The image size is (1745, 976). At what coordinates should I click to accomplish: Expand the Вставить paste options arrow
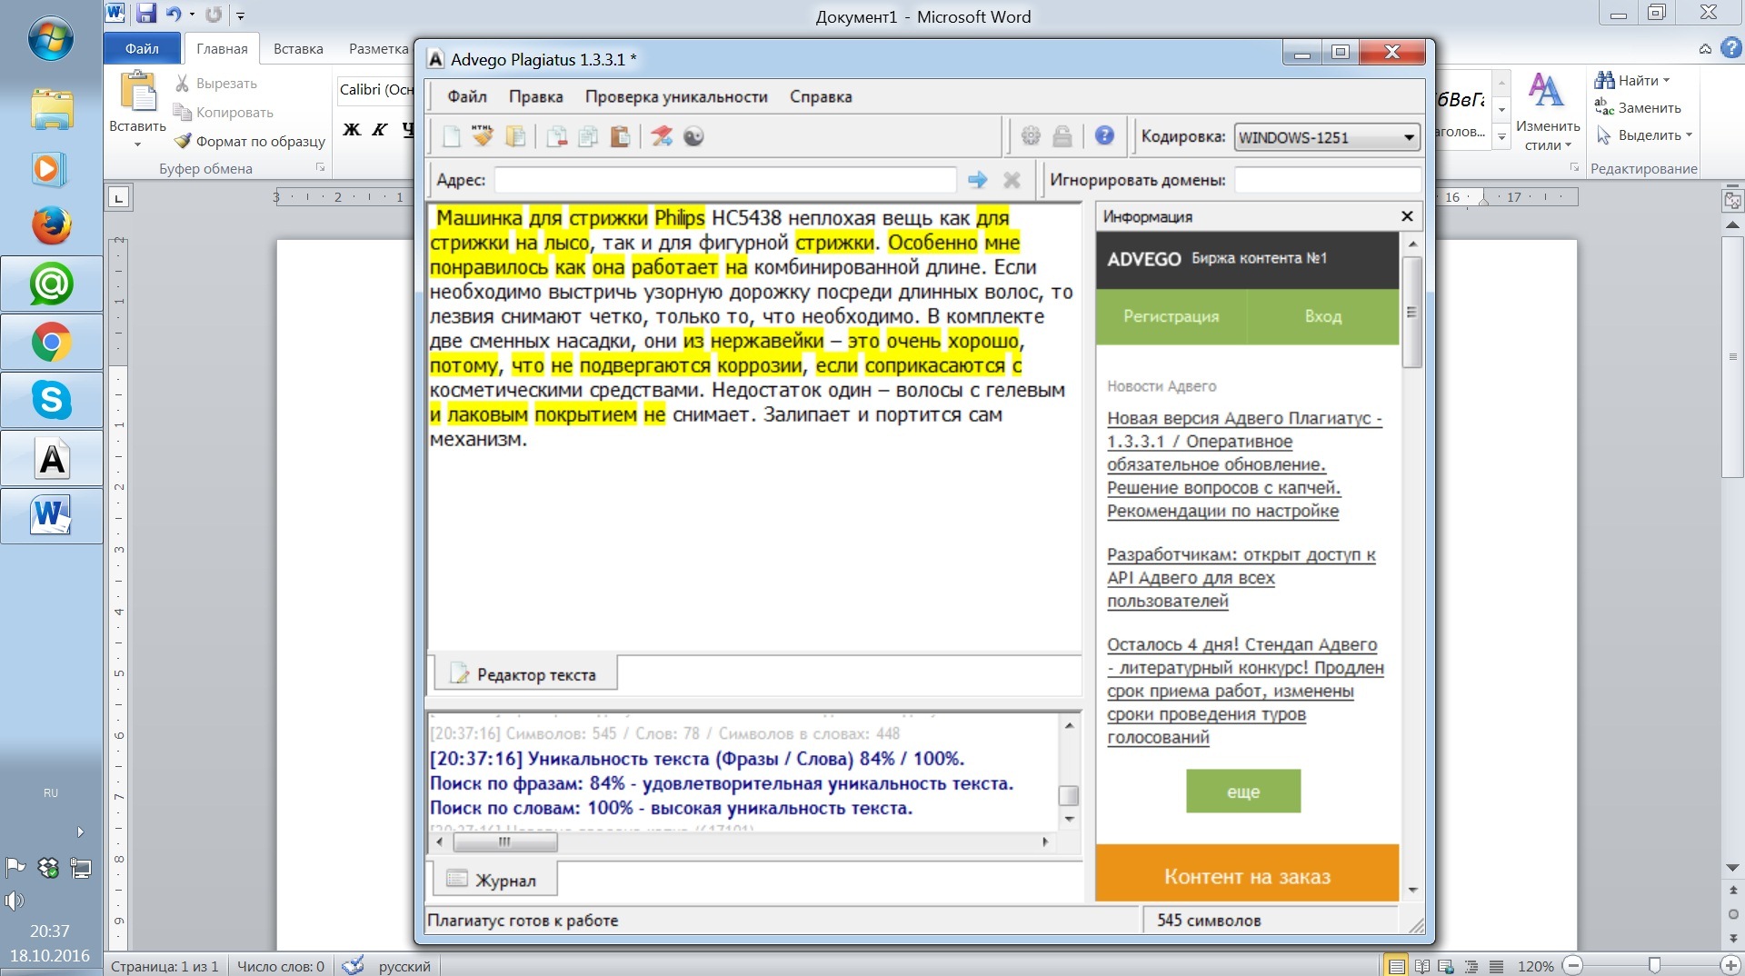coord(138,144)
